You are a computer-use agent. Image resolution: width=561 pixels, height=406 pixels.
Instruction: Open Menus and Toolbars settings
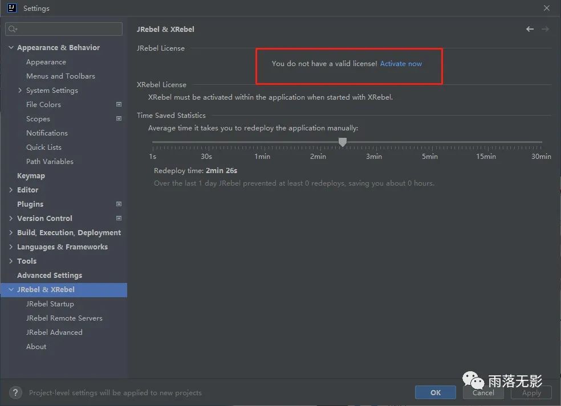pos(60,76)
